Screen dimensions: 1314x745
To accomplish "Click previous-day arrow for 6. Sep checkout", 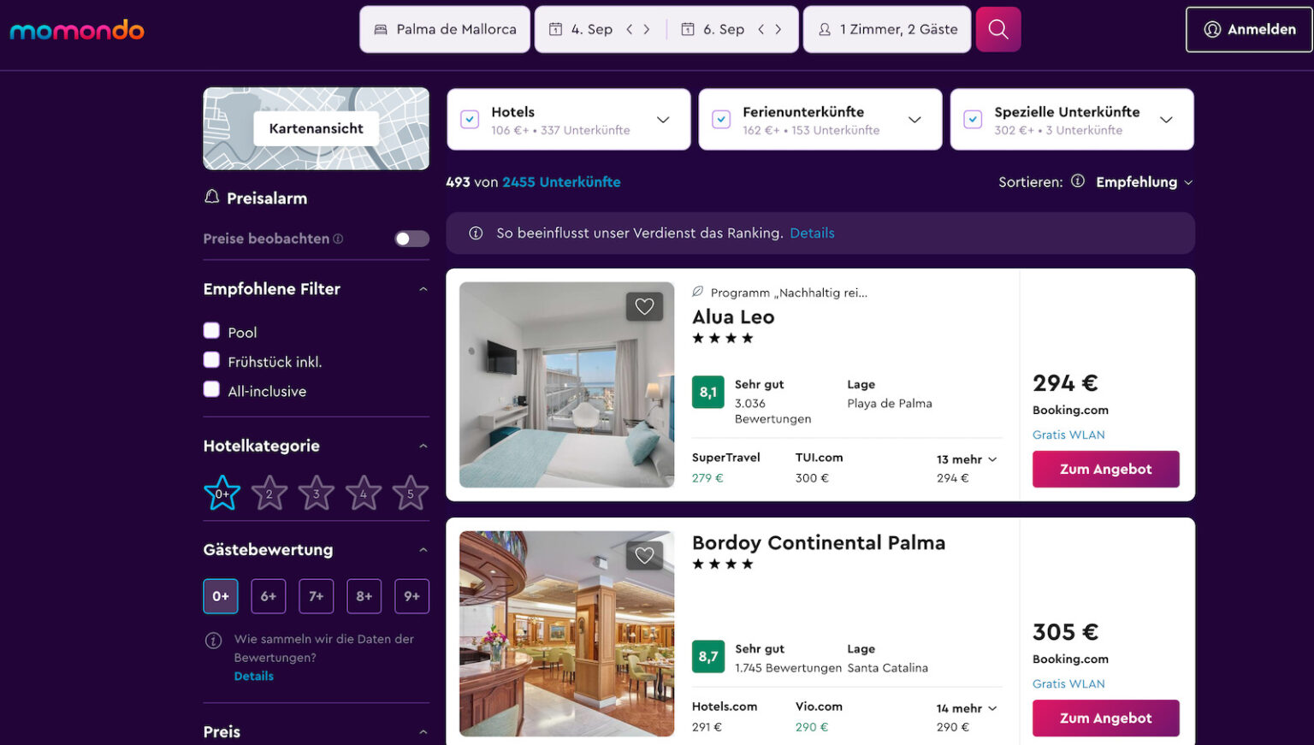I will (761, 29).
